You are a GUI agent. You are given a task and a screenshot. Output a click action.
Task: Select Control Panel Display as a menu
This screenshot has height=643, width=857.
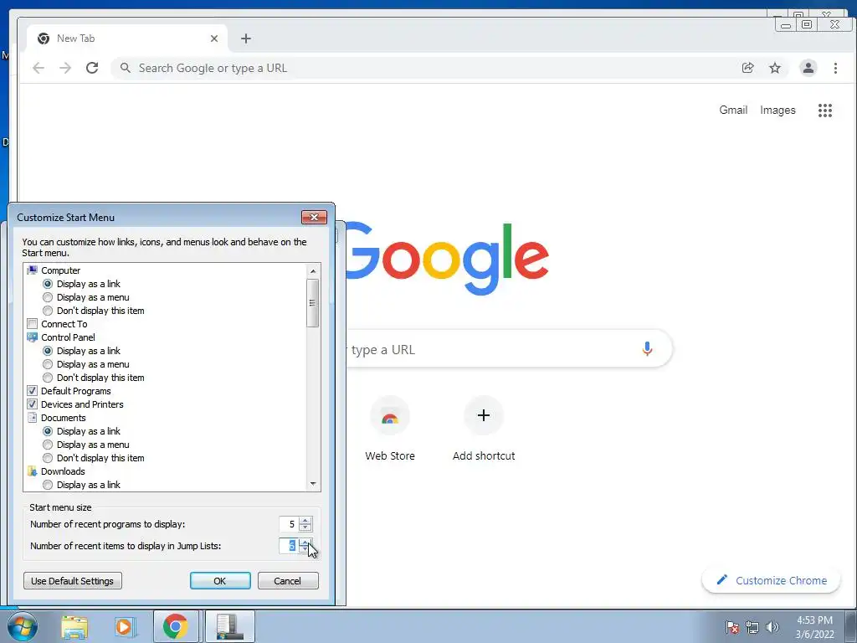tap(48, 364)
